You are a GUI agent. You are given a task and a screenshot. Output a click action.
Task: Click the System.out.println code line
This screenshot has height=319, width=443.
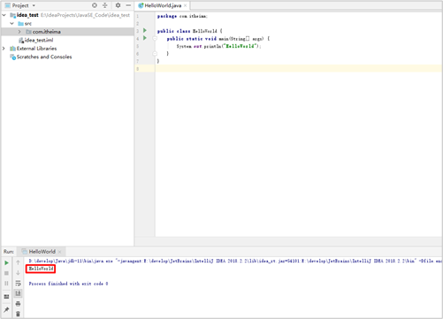pos(219,46)
